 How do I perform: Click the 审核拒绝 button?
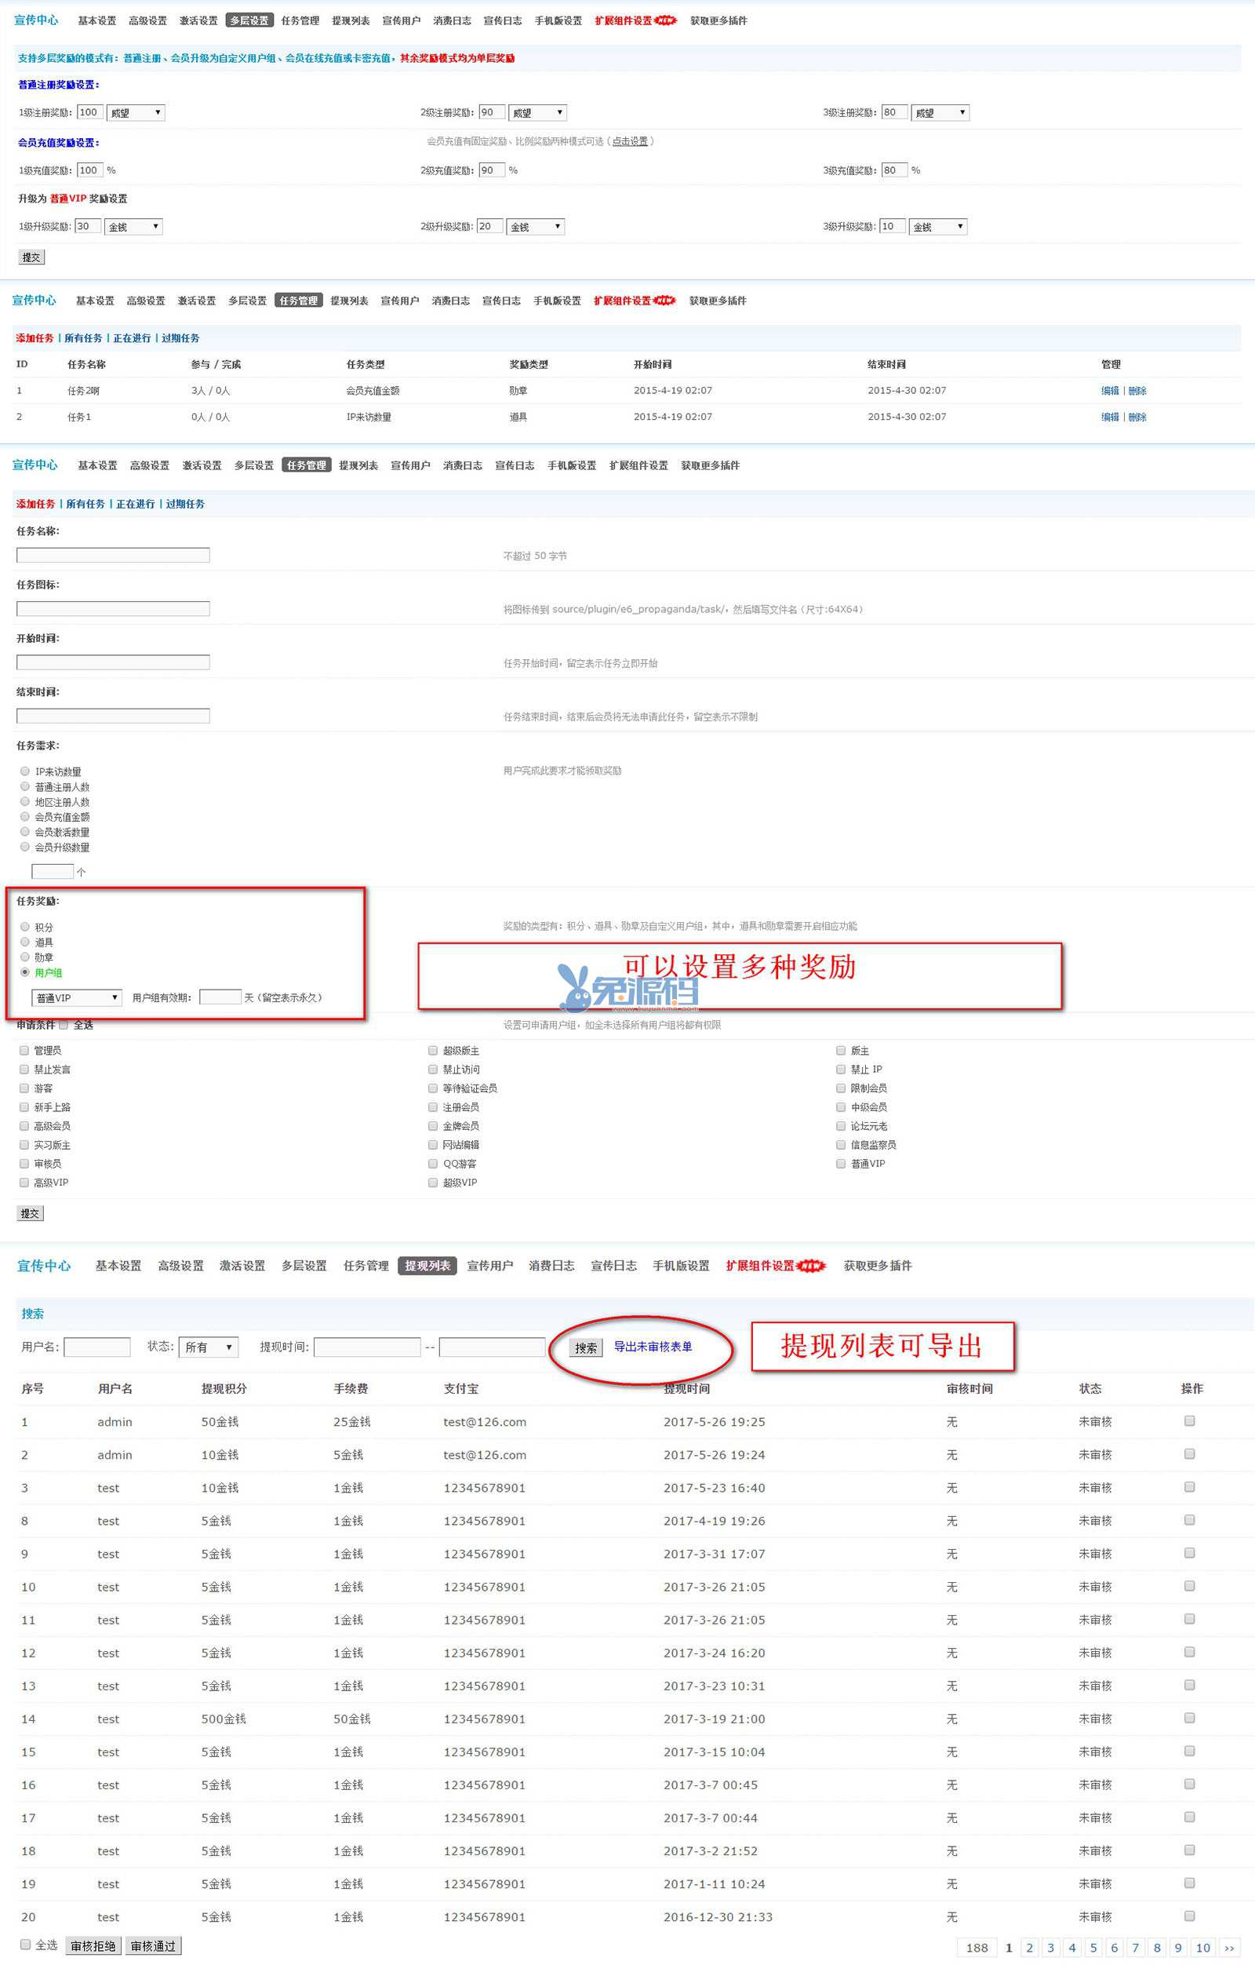[x=93, y=1945]
